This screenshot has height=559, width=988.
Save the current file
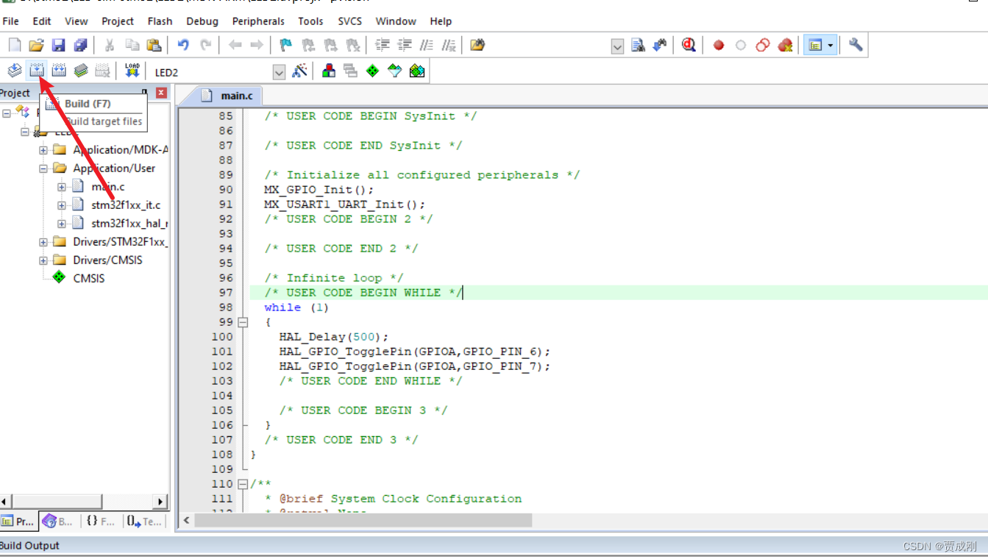coord(58,45)
